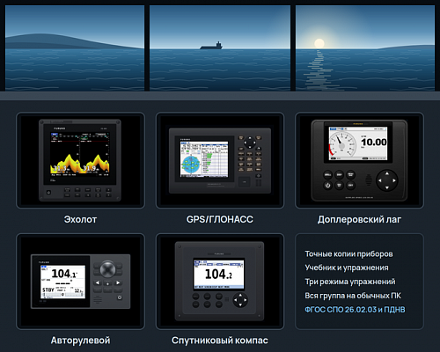This screenshot has height=352, width=440.
Task: Click the Эхолот caption
Action: click(x=80, y=219)
